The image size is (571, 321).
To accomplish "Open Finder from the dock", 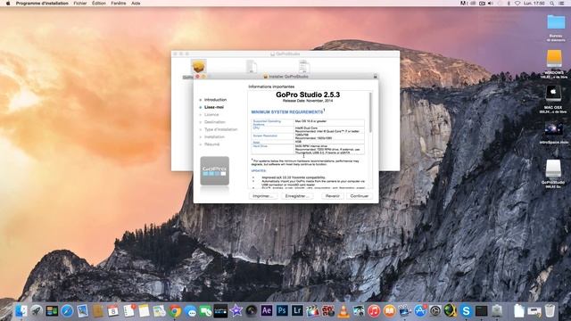I will pyautogui.click(x=21, y=310).
